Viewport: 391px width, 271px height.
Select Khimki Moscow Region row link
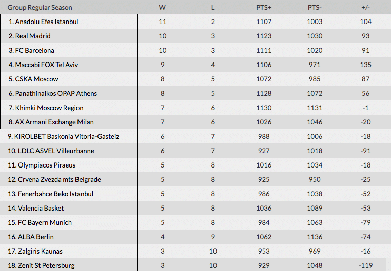[x=49, y=108]
